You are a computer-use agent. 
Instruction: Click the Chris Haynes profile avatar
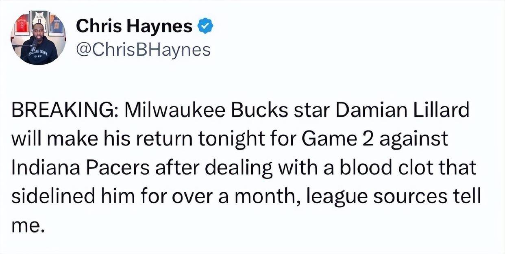[38, 37]
